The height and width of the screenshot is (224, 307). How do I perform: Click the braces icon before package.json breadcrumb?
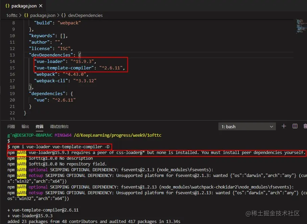(x=26, y=15)
